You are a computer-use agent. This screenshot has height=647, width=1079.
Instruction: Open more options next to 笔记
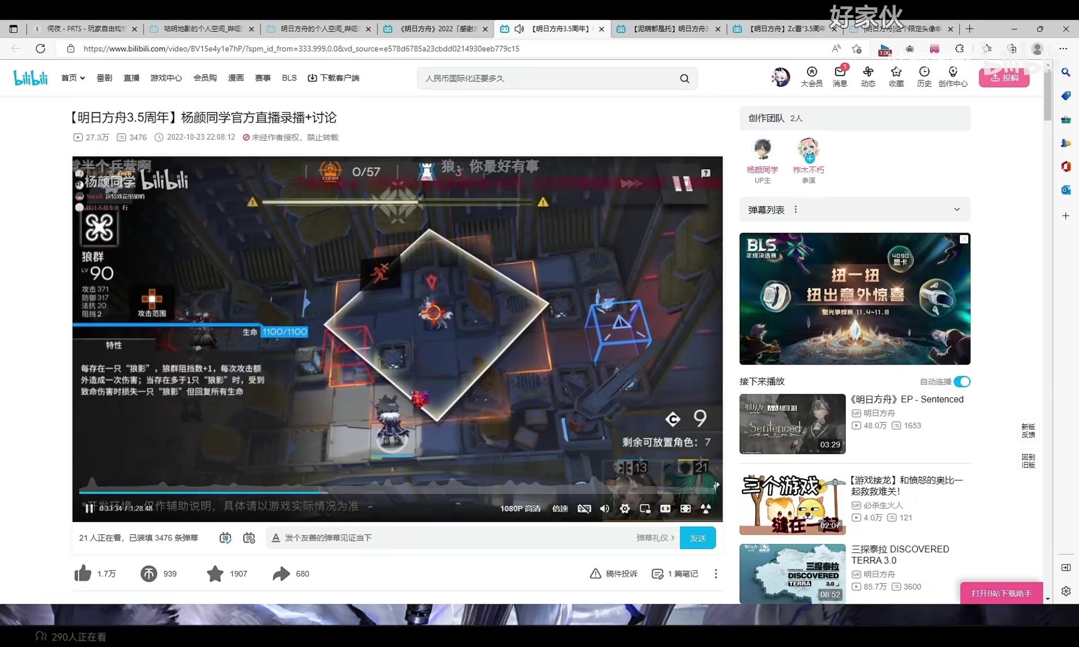(x=716, y=574)
